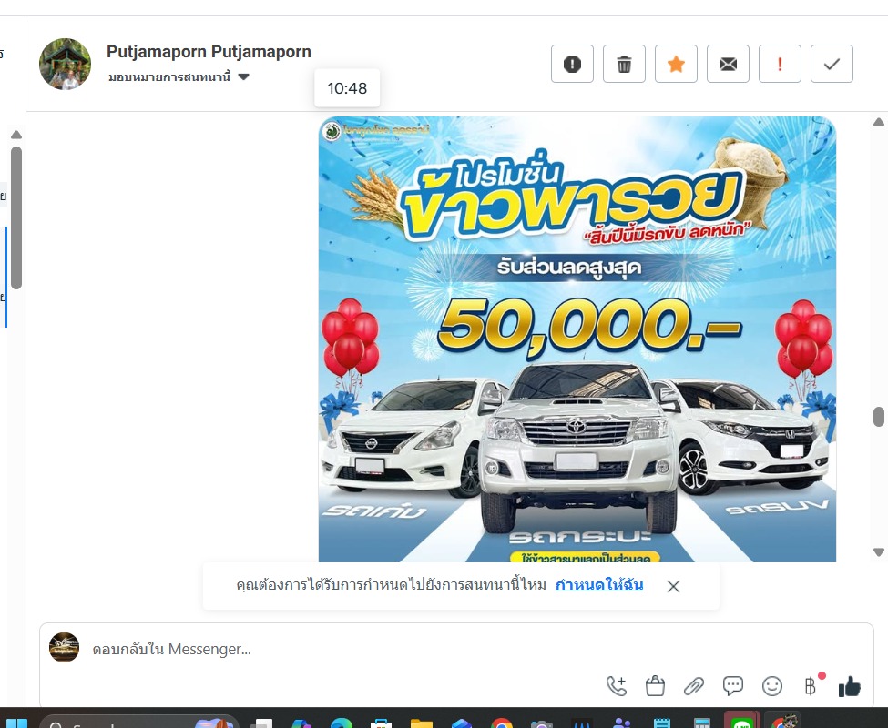Image resolution: width=888 pixels, height=728 pixels.
Task: Click the baht payment request icon
Action: click(811, 686)
